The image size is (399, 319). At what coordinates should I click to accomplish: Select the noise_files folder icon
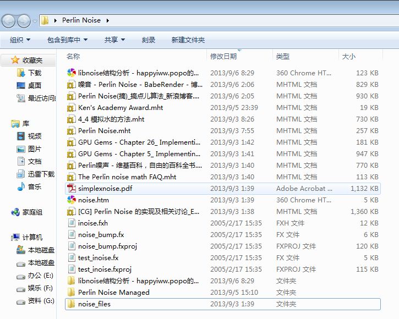click(x=72, y=304)
